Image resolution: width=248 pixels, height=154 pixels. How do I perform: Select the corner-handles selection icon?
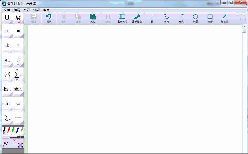[x=20, y=145]
